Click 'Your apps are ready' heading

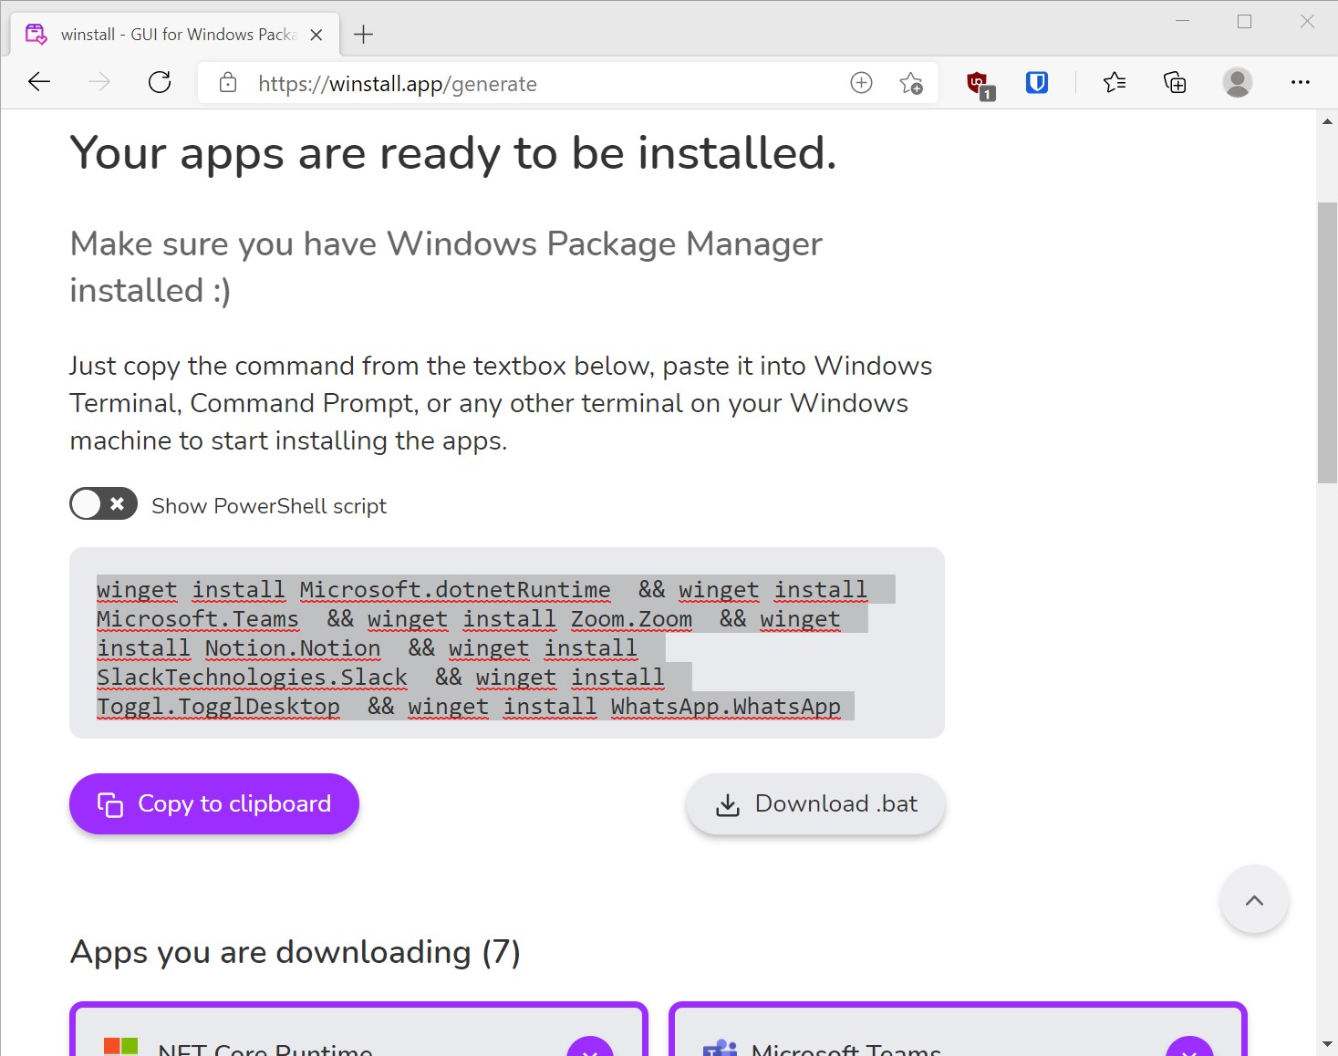(x=453, y=153)
